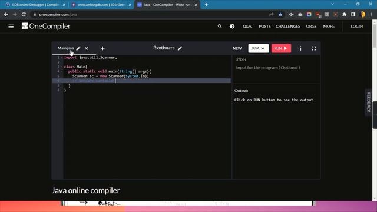Toggle the browser side panel icon
Viewport: 377px width, 212px height.
click(353, 14)
